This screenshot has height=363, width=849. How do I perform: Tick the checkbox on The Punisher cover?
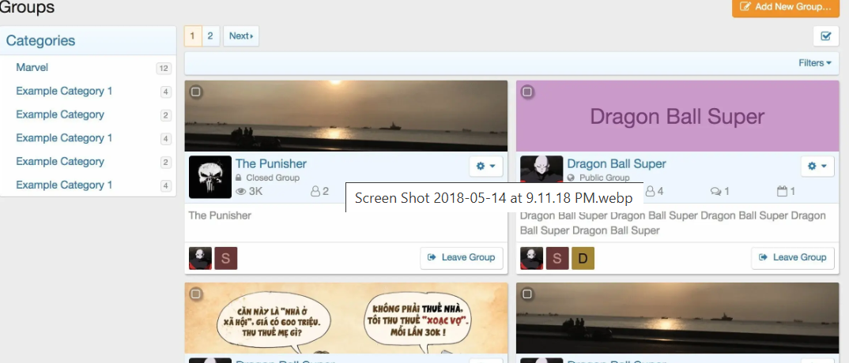pyautogui.click(x=196, y=92)
